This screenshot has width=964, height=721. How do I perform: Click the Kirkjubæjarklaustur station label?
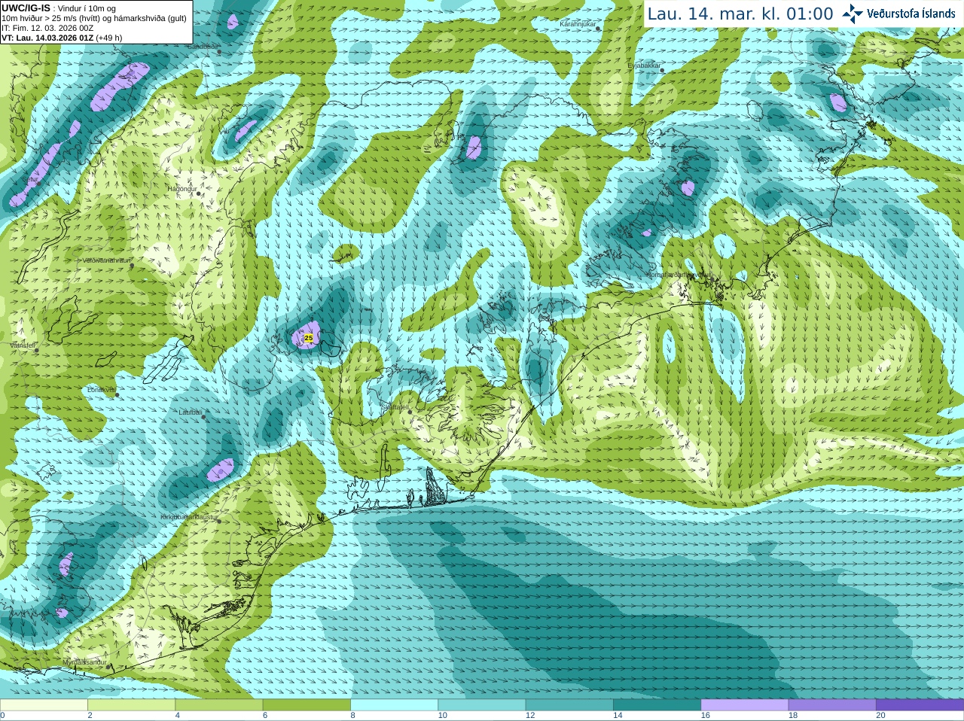[x=189, y=518]
